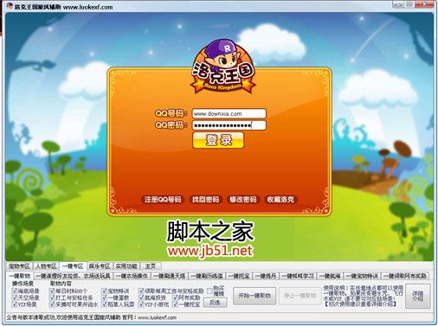Open the 找回密码 link
This screenshot has height=326, width=438.
point(206,200)
